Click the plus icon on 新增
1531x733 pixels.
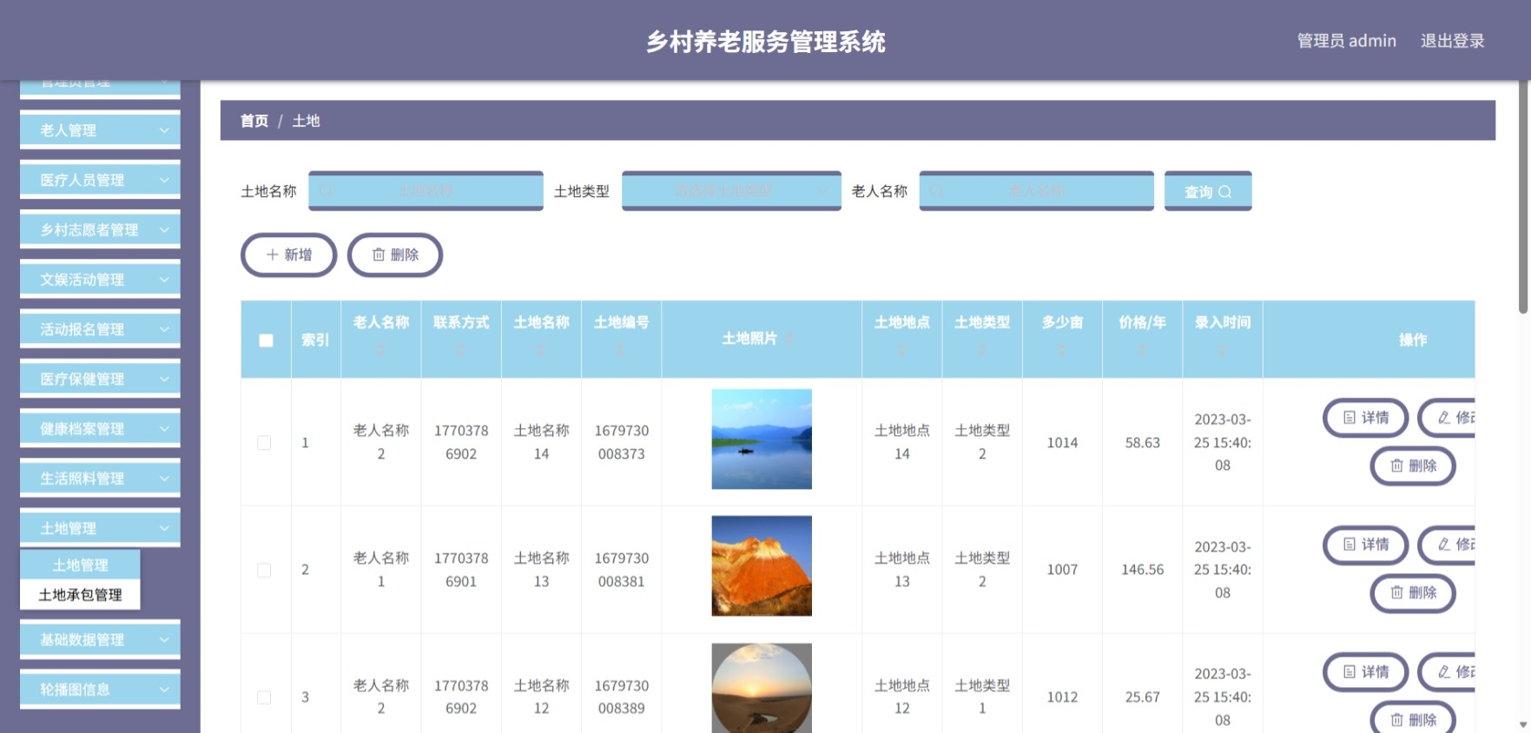point(272,254)
